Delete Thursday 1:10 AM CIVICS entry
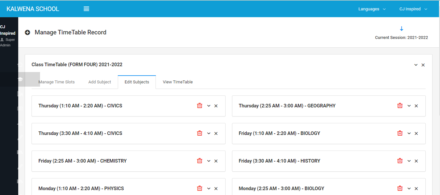 coord(199,106)
